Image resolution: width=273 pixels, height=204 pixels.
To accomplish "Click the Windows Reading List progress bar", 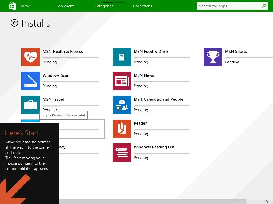I will coord(162,153).
